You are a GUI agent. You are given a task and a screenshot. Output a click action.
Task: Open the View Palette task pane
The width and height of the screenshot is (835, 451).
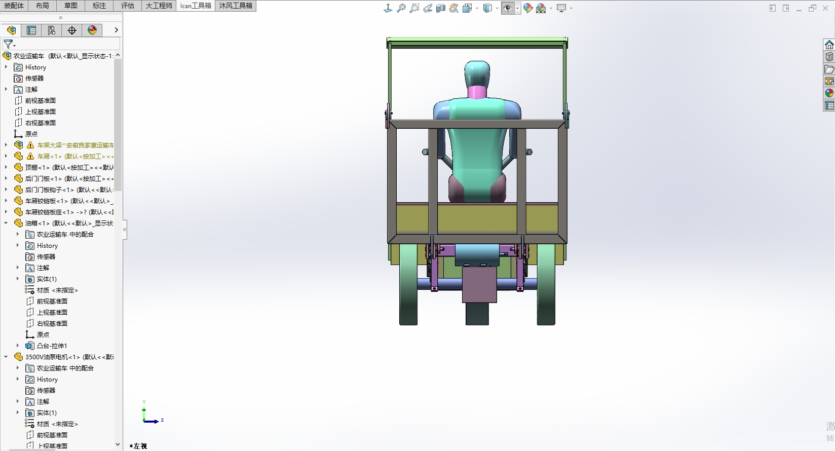(x=829, y=81)
